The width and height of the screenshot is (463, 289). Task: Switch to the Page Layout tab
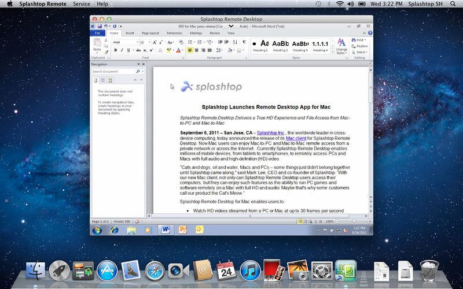point(150,33)
